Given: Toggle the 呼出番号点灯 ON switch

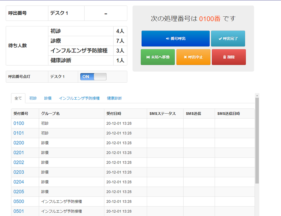Looking at the screenshot, I should pyautogui.click(x=93, y=77).
